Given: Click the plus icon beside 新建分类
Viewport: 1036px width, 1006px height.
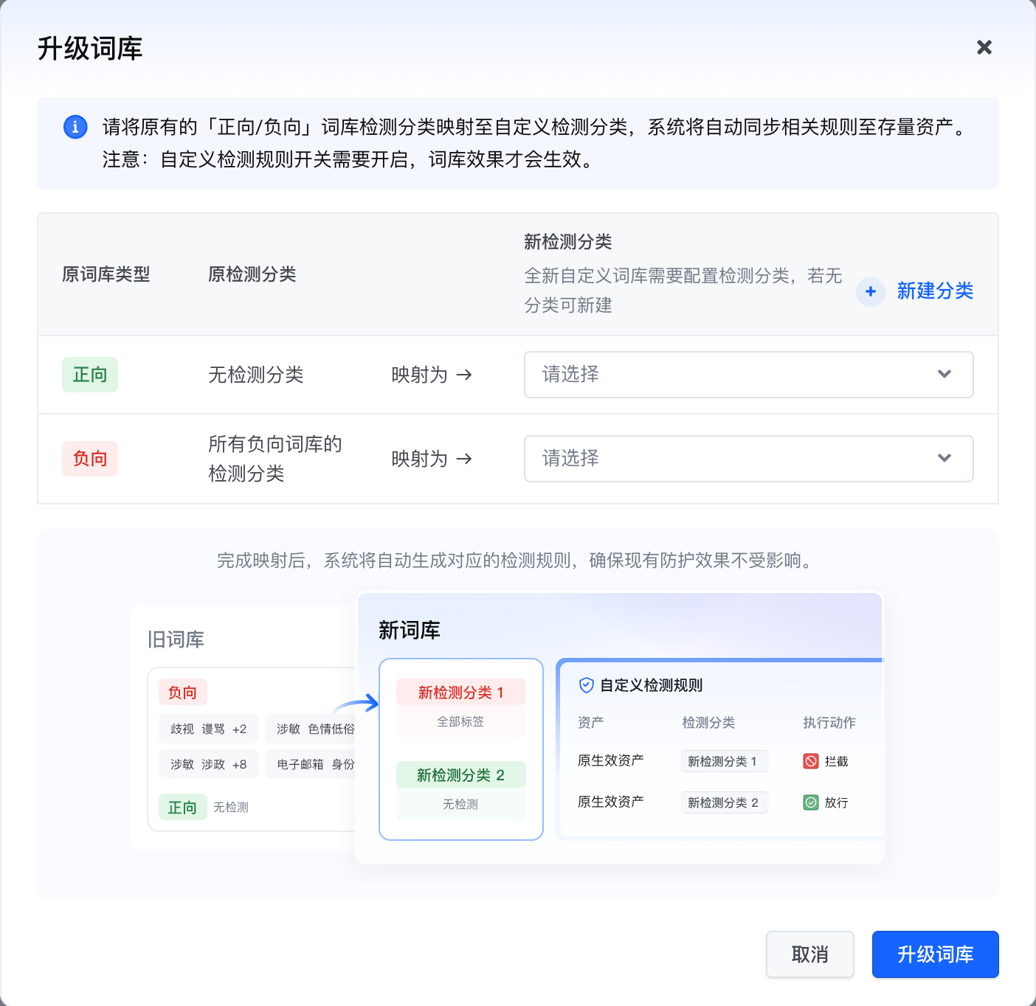Looking at the screenshot, I should pyautogui.click(x=871, y=291).
